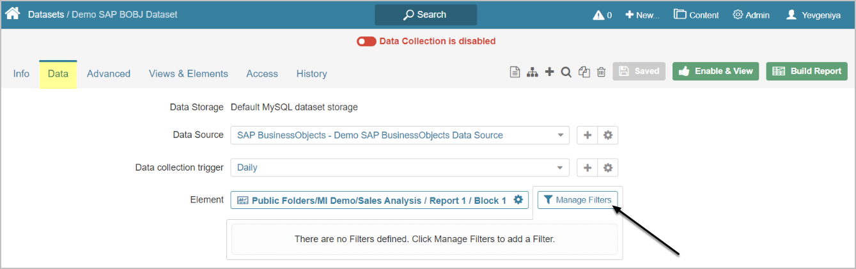This screenshot has height=269, width=856.
Task: Click the Search box in the header
Action: click(426, 15)
